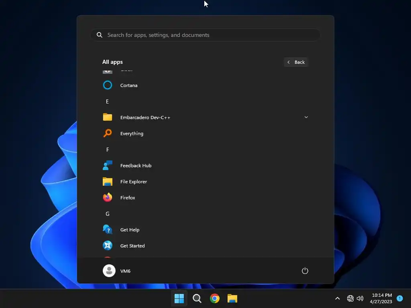This screenshot has width=411, height=308.
Task: Select the Firefox label text
Action: click(x=128, y=198)
